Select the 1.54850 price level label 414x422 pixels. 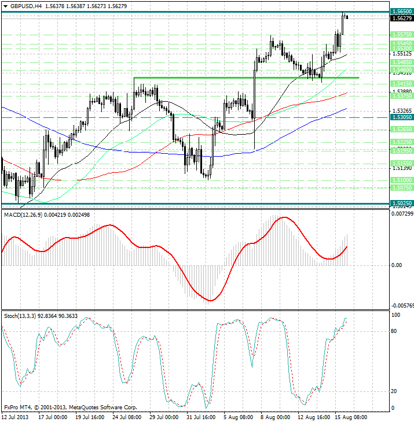[x=401, y=62]
